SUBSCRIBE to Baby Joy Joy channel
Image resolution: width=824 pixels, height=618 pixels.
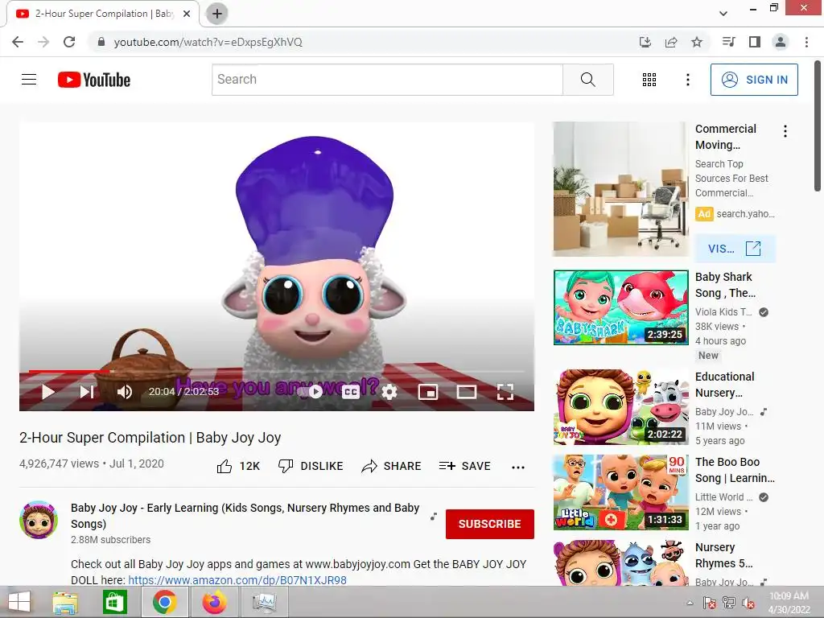tap(490, 524)
